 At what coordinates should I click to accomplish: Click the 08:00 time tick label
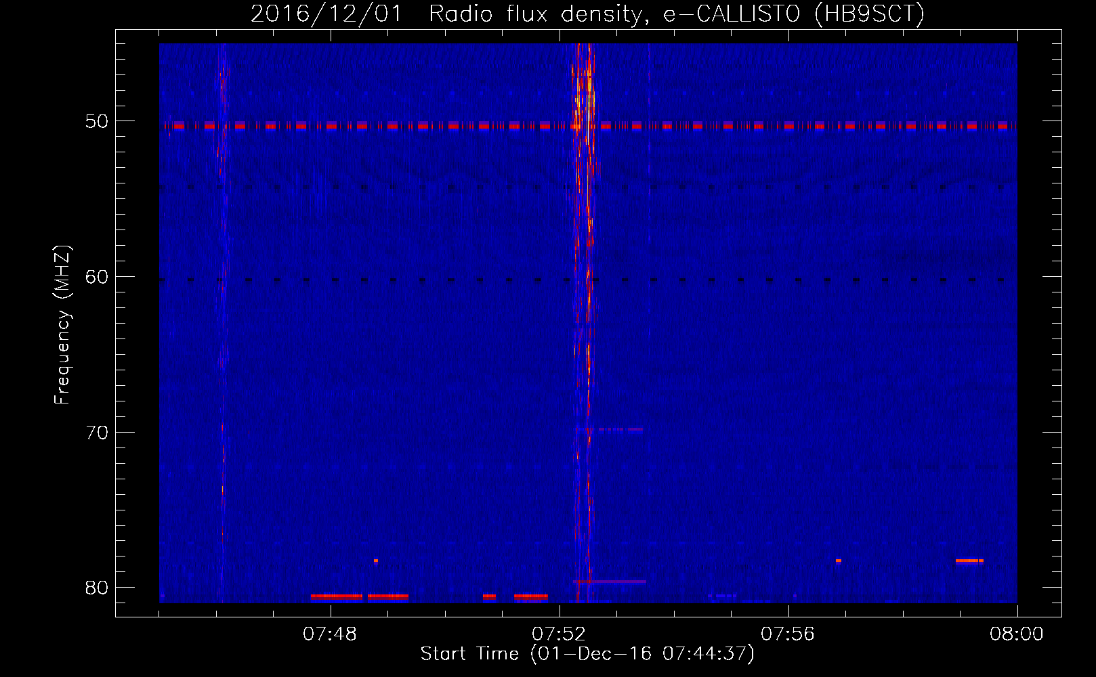click(x=1017, y=634)
